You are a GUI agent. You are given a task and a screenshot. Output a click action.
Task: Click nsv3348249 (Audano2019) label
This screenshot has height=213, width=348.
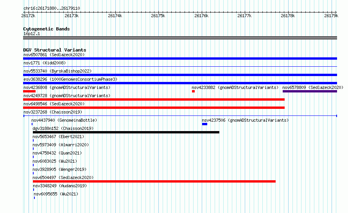point(60,186)
